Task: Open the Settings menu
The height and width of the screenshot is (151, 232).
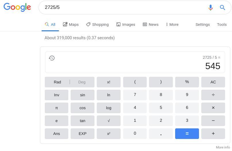Action: click(x=202, y=25)
